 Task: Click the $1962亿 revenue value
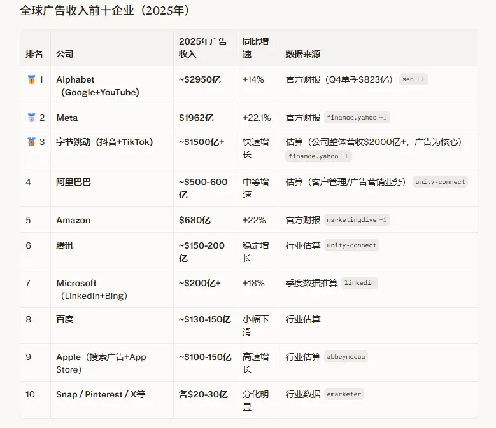point(196,118)
